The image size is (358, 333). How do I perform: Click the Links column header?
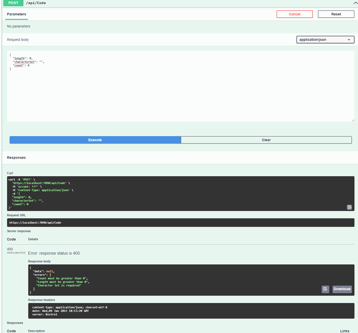345,331
